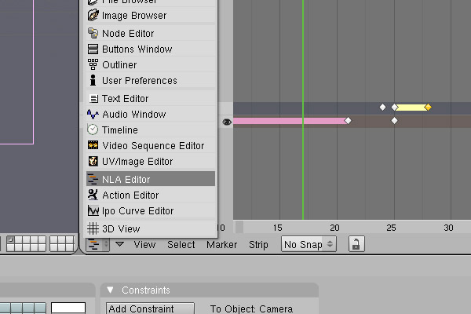The image size is (471, 314).
Task: Choose Image Browser from window type list
Action: (151, 16)
